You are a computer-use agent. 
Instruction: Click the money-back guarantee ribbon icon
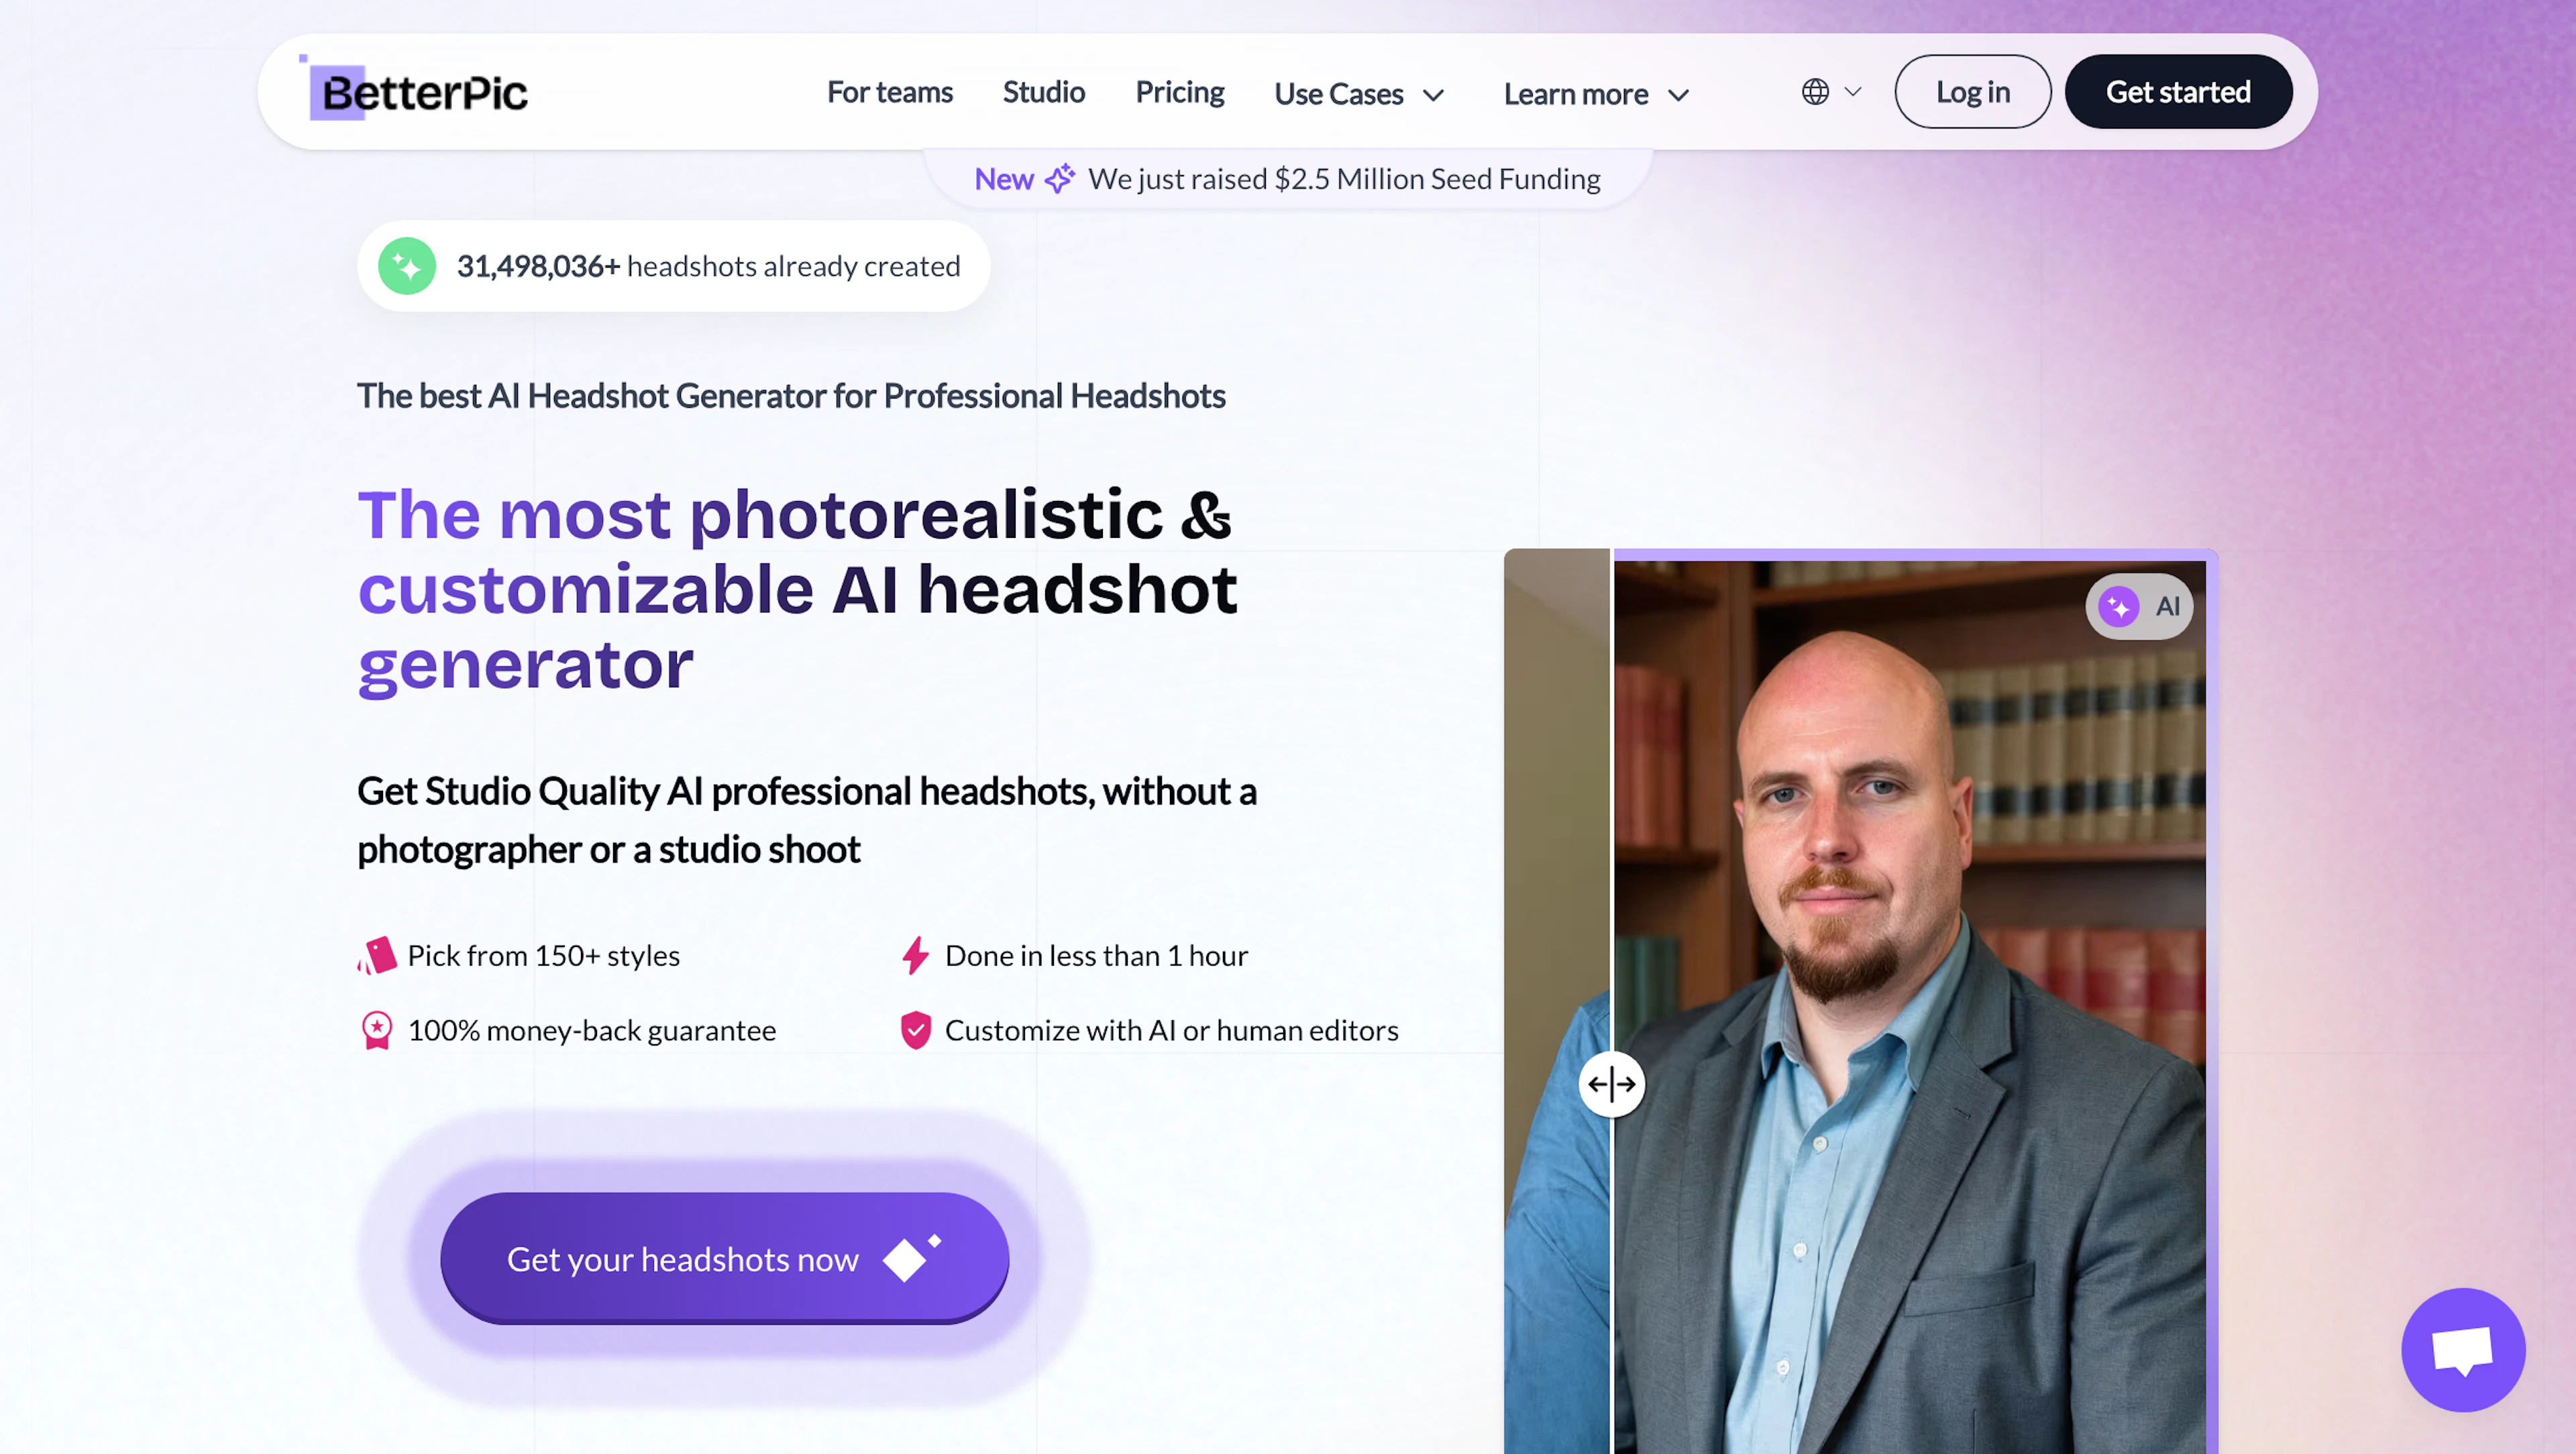pos(377,1030)
